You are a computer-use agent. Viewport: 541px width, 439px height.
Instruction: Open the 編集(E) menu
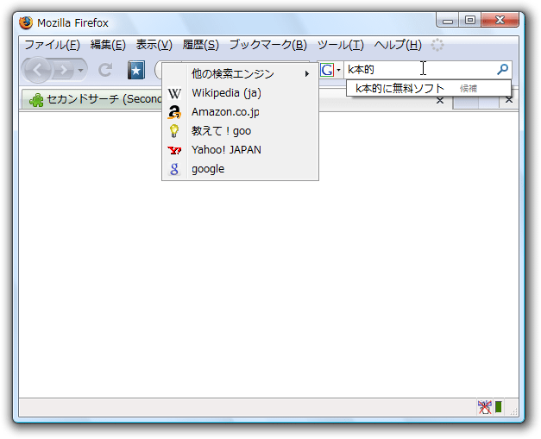click(x=108, y=45)
